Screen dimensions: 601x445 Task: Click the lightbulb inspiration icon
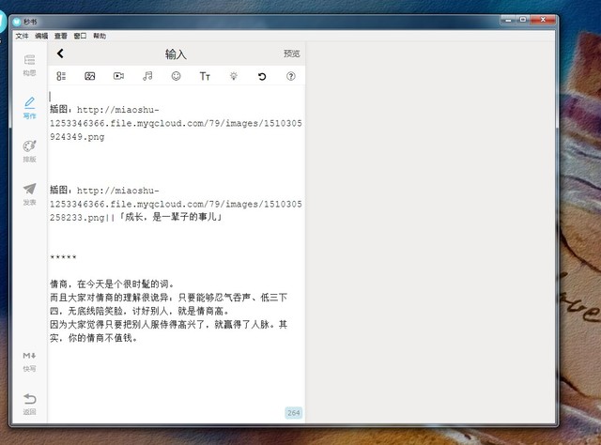pos(234,76)
